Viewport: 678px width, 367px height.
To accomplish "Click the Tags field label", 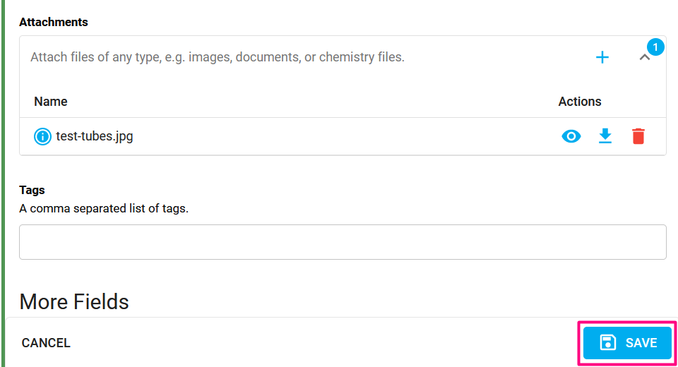I will point(32,190).
